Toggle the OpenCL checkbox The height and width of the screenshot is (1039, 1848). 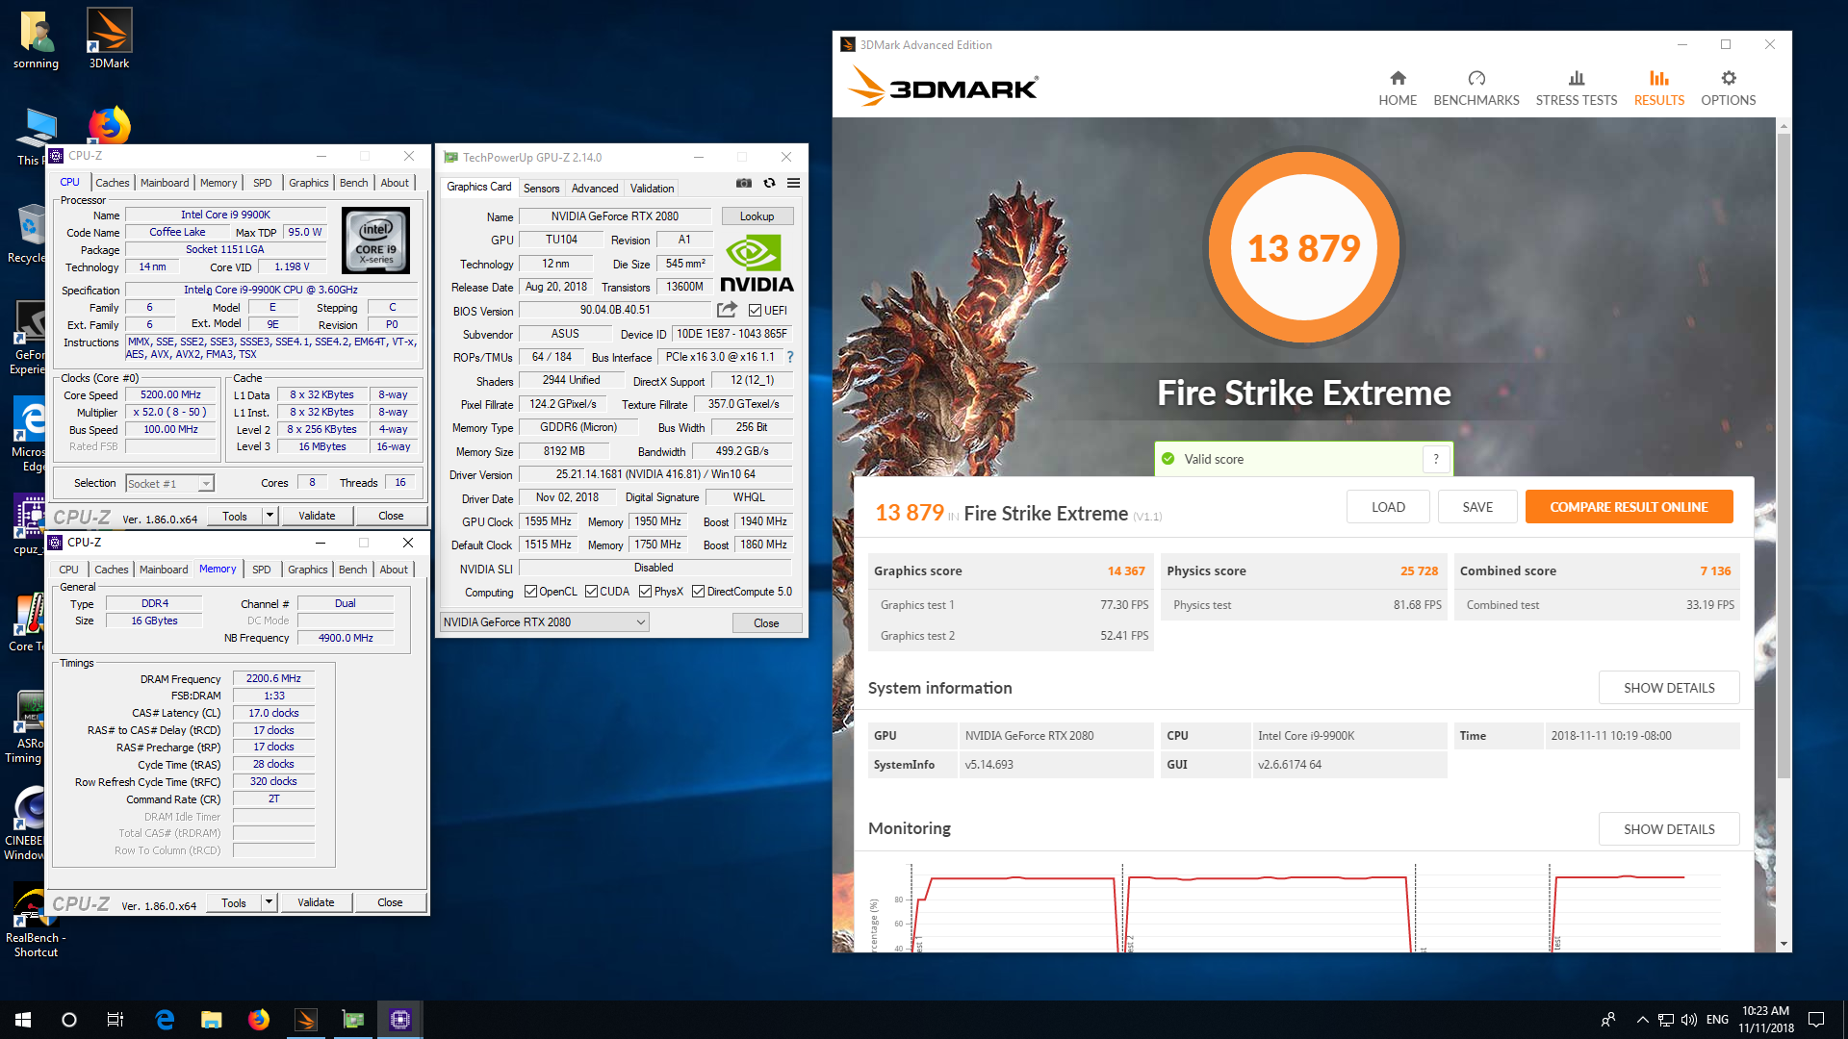530,592
